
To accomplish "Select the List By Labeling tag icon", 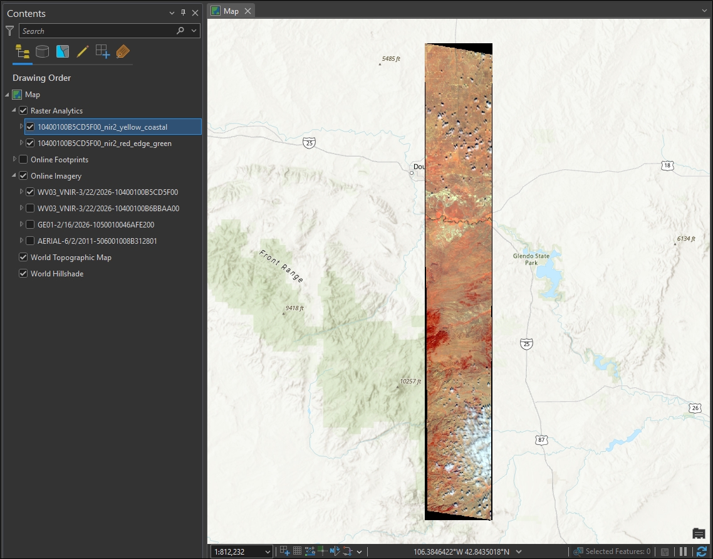I will point(123,52).
